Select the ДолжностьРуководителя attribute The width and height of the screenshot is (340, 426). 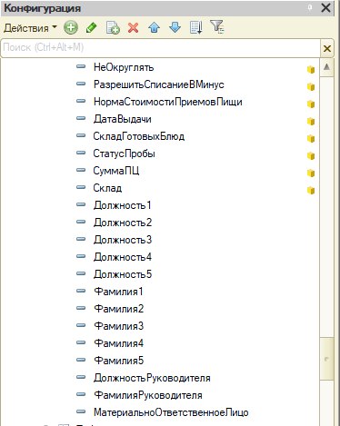point(152,378)
